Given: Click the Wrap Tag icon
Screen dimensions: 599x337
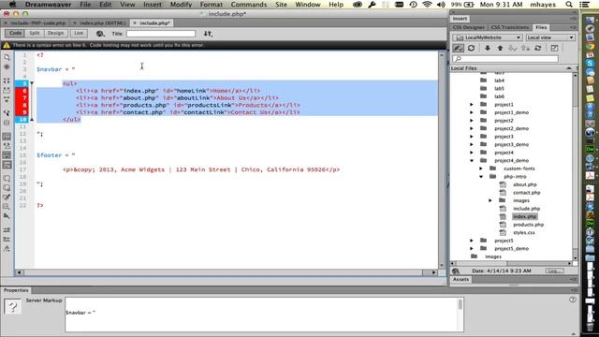Looking at the screenshot, I should pos(7,198).
